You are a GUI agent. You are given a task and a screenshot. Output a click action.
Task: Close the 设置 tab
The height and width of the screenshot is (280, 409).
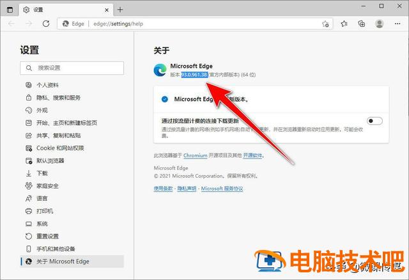pos(107,10)
